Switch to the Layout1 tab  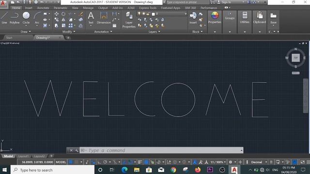click(x=23, y=156)
